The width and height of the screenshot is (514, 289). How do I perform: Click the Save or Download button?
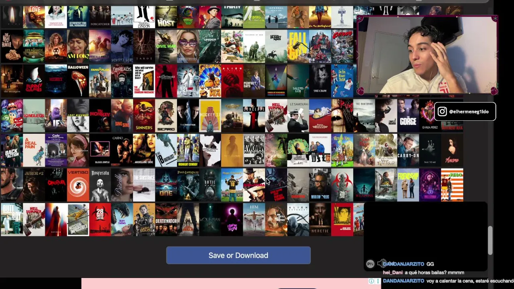238,255
